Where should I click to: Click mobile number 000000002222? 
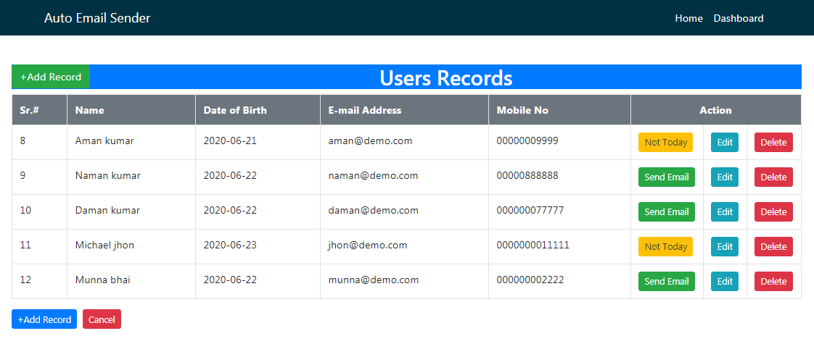[x=530, y=280]
